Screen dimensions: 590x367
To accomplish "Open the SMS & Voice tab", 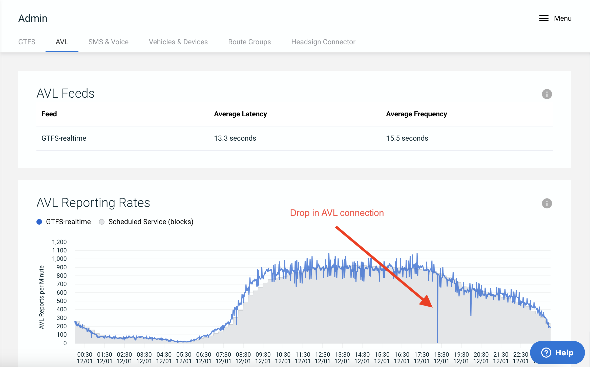I will pyautogui.click(x=109, y=42).
